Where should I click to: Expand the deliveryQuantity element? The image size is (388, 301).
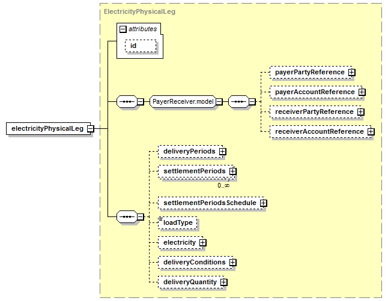(x=223, y=282)
